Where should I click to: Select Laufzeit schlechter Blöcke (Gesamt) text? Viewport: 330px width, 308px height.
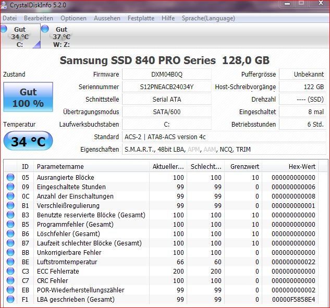point(89,243)
